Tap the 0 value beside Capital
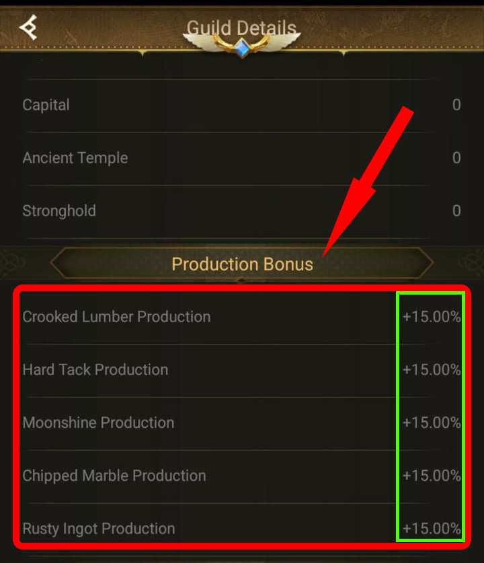Viewport: 484px width, 563px height. point(456,105)
